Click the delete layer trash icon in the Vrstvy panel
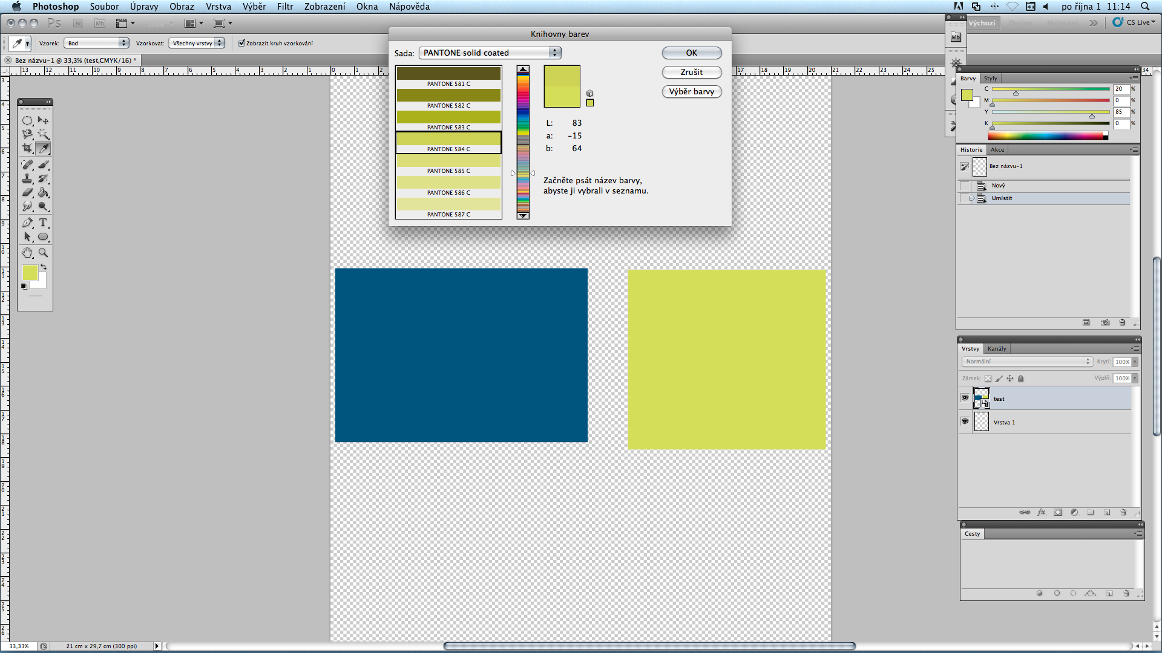The width and height of the screenshot is (1162, 653). [x=1123, y=512]
